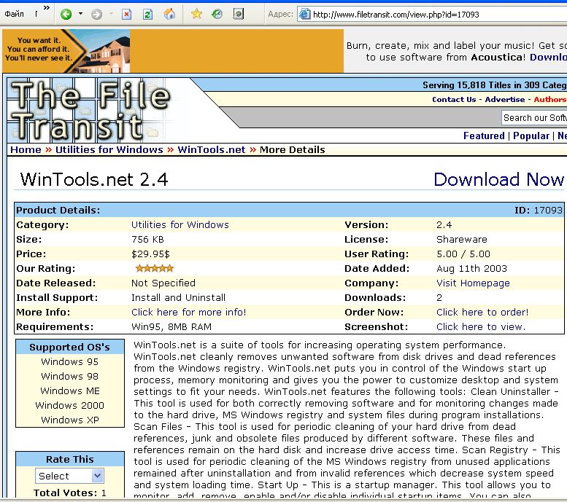The width and height of the screenshot is (567, 502).
Task: Click the Install and Uninstall value
Action: click(x=178, y=297)
